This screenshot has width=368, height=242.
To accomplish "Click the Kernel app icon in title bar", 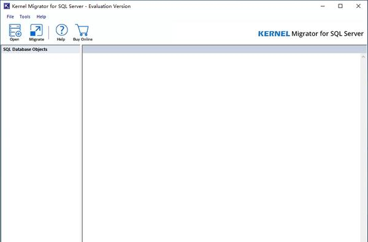I will [7, 6].
